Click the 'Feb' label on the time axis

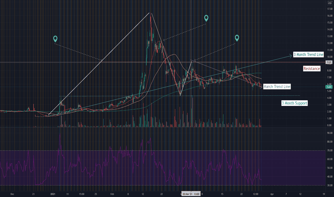[x=112, y=194]
